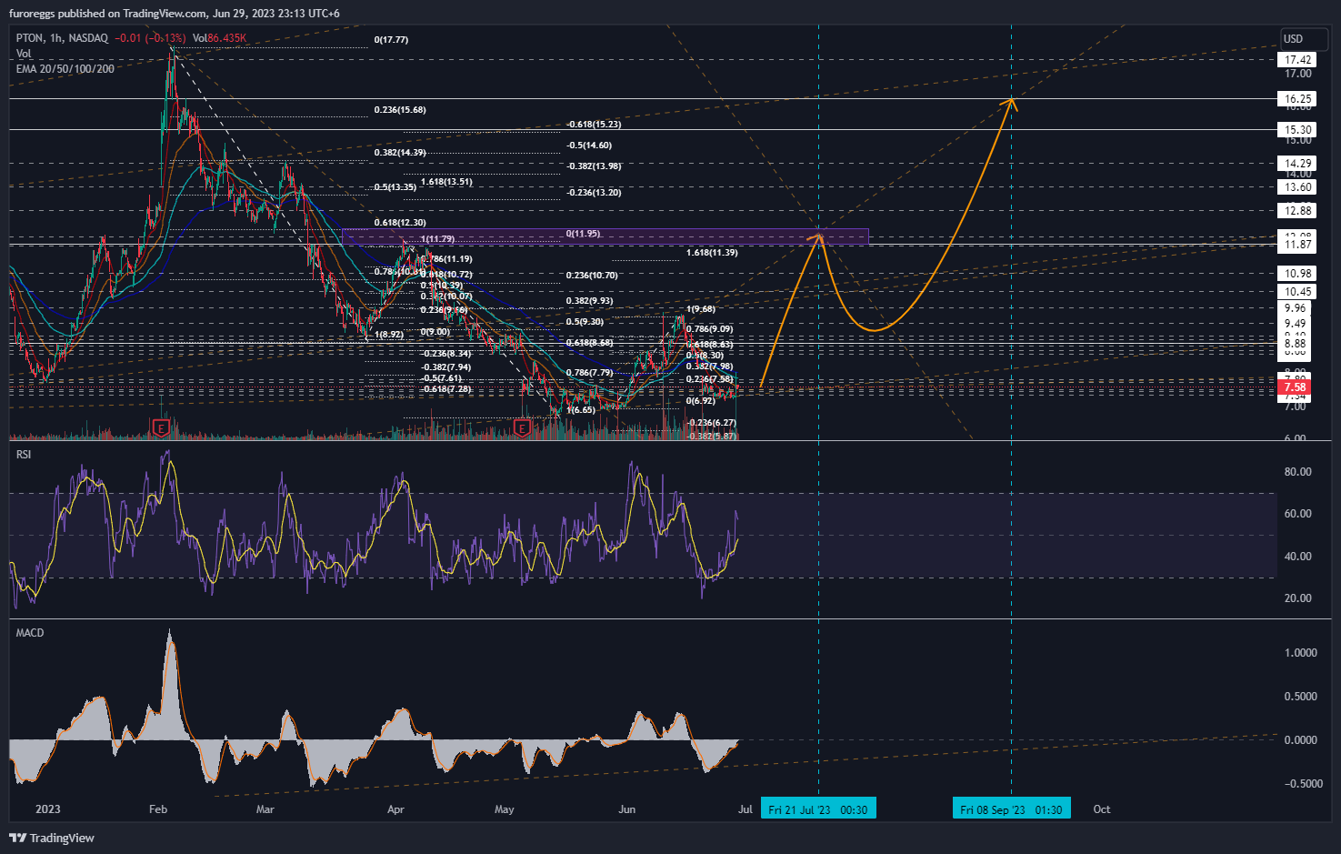Click the May earnings E marker
Image resolution: width=1341 pixels, height=854 pixels.
tap(522, 427)
